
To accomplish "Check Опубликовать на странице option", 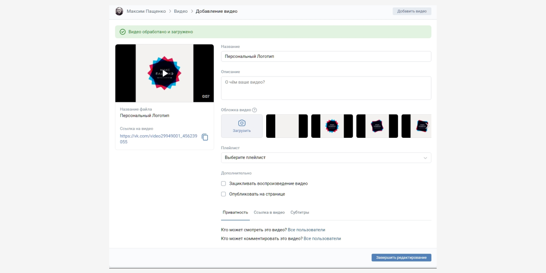I will [223, 194].
